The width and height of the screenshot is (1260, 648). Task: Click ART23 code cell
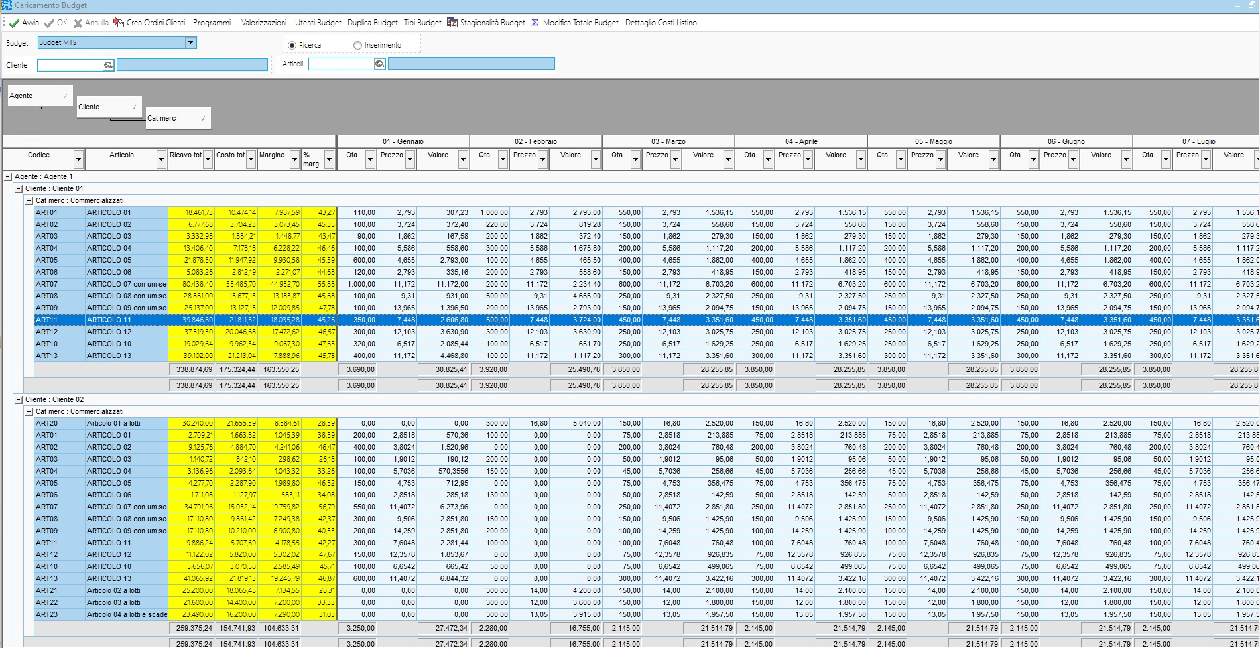click(x=60, y=614)
